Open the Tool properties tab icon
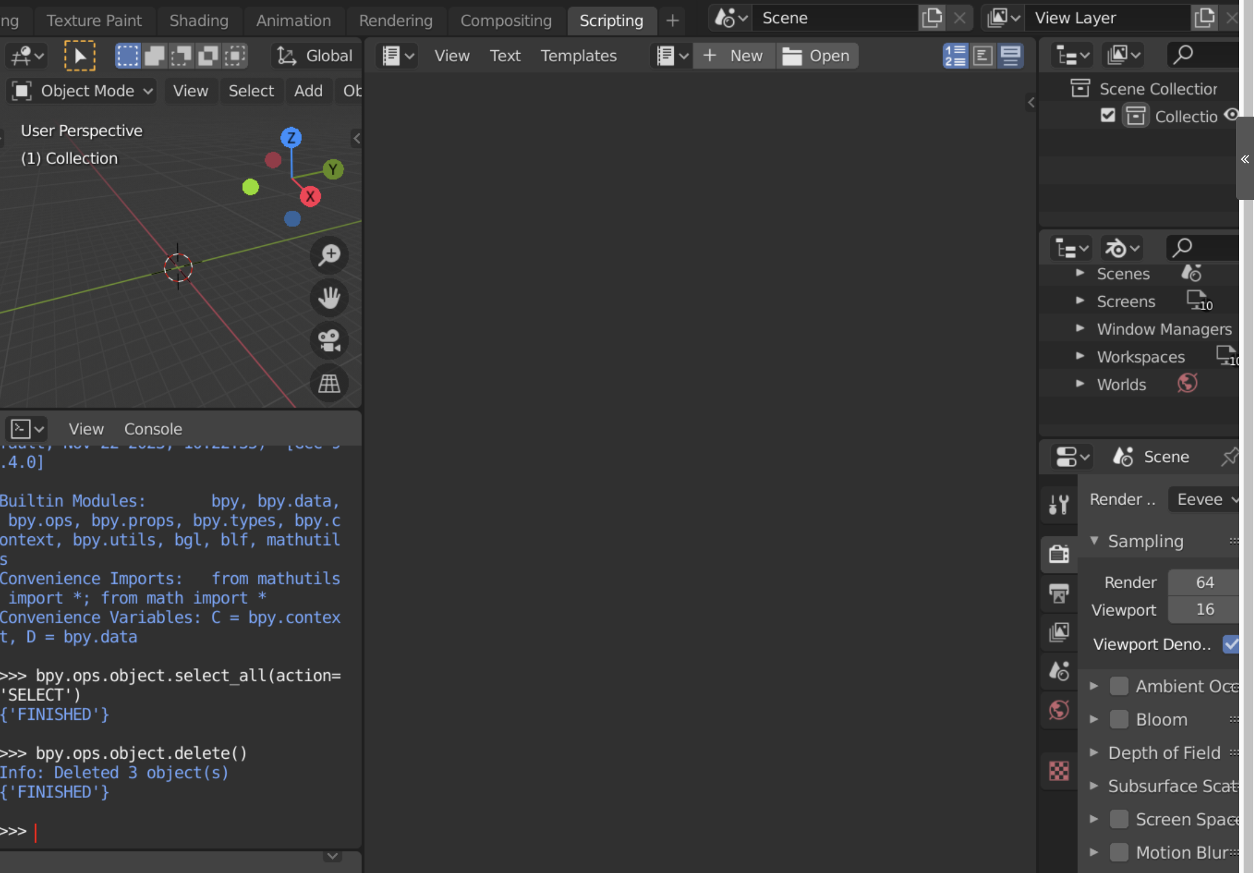 1058,505
